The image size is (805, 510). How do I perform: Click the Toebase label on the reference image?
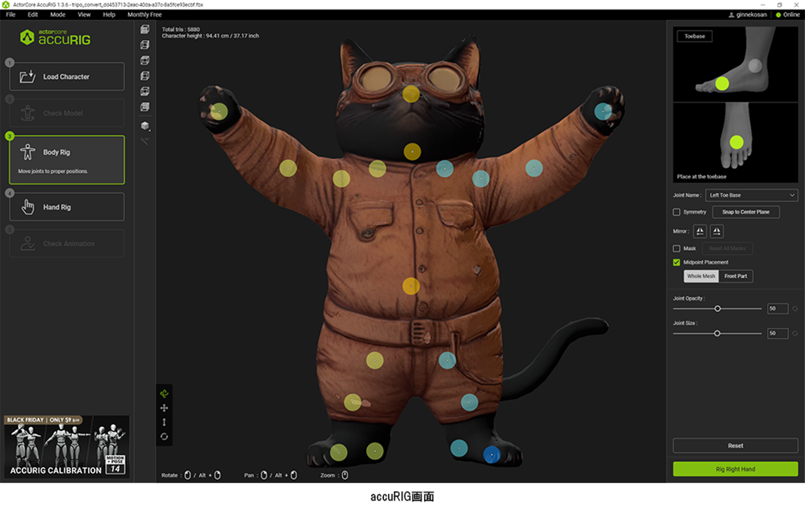click(695, 36)
